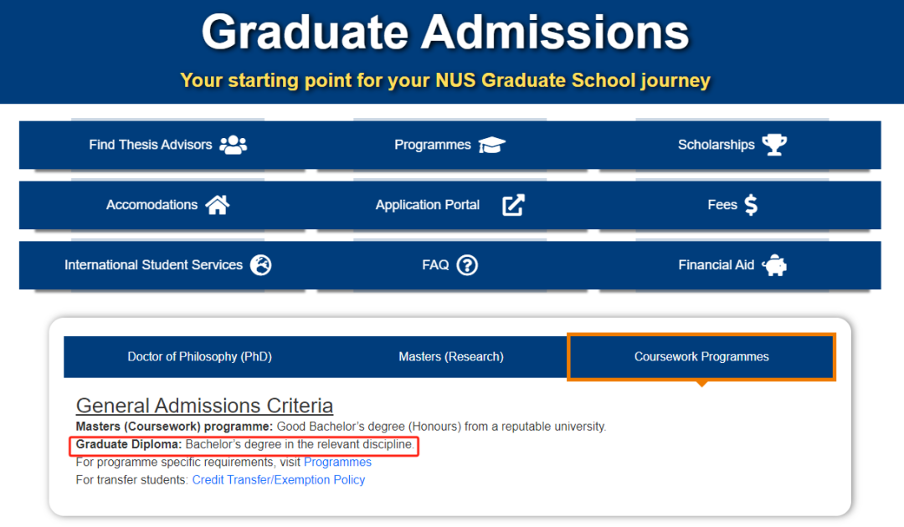Image resolution: width=904 pixels, height=527 pixels.
Task: Open the Find Thesis Advisors button label
Action: (x=151, y=145)
